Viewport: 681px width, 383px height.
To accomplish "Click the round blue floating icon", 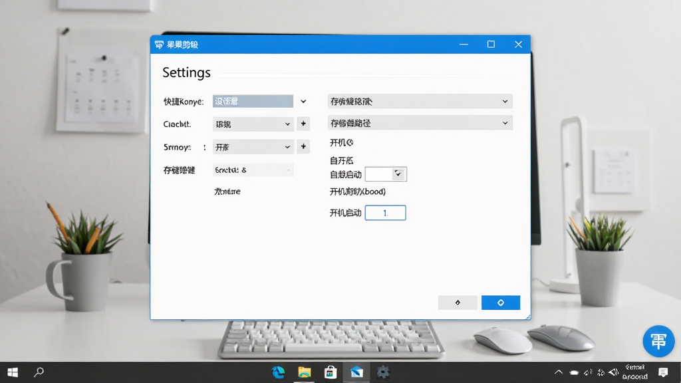I will 658,341.
